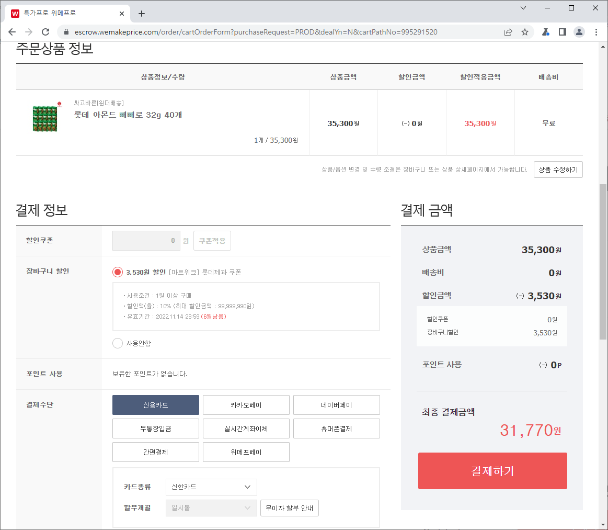
Task: Open the Chrome three-dot menu
Action: point(596,32)
